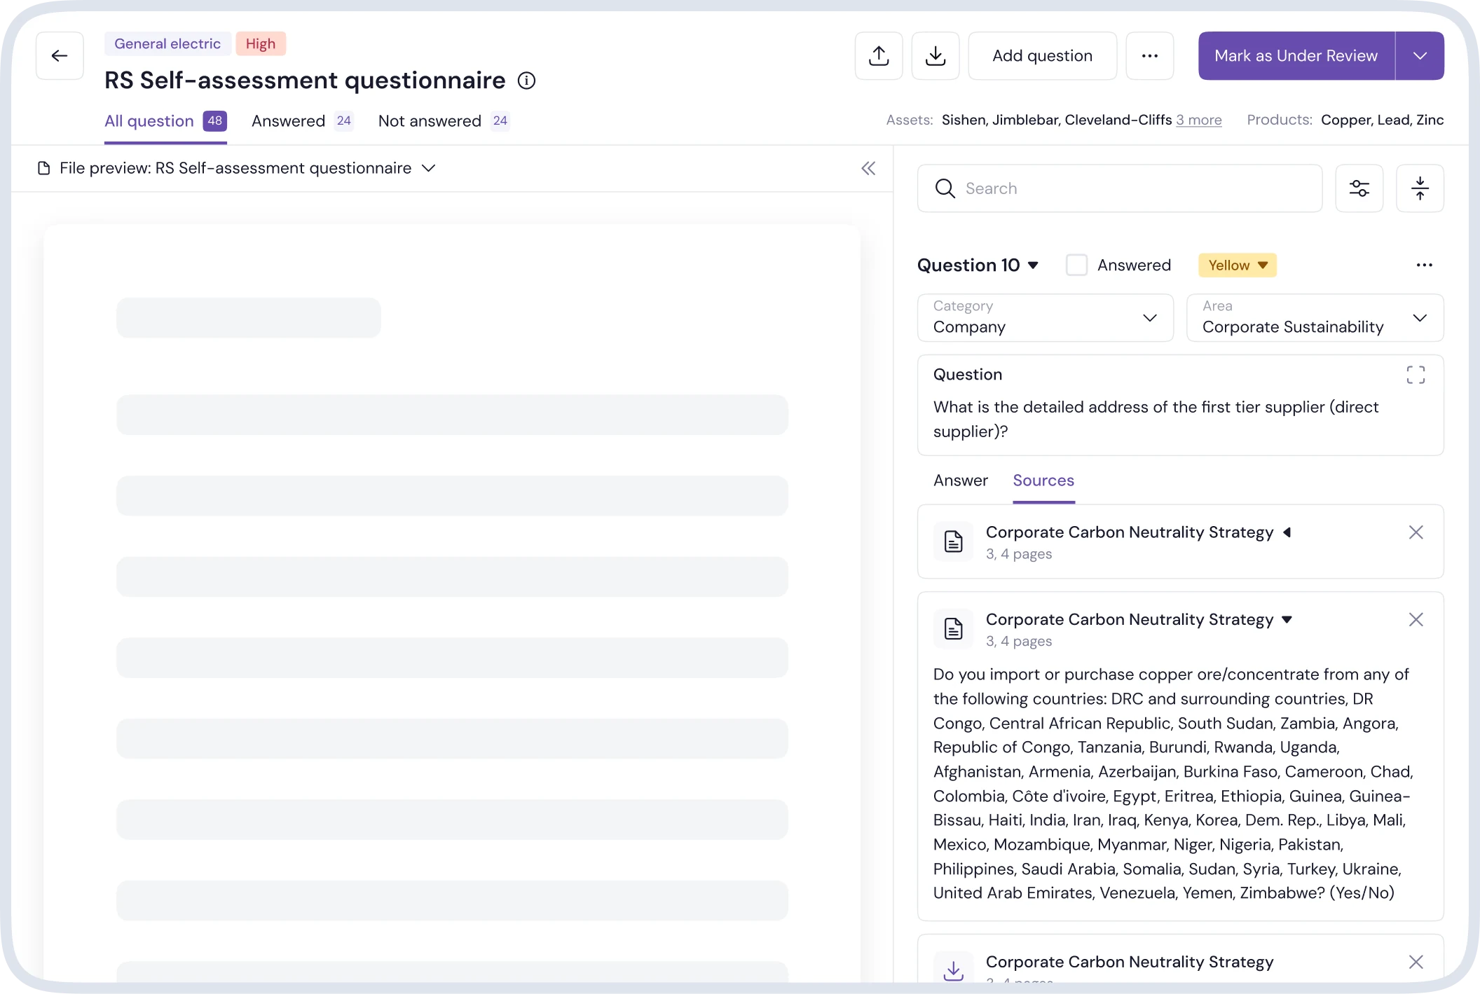1480x994 pixels.
Task: Remove the bottom Corporate Carbon Neutrality Strategy source
Action: [x=1416, y=962]
